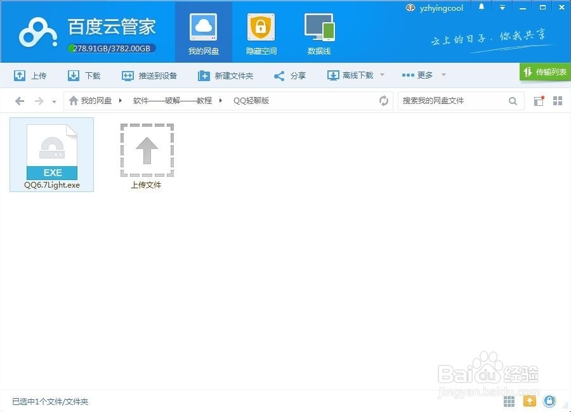Click QQ6.7Light.exe file name
Image resolution: width=571 pixels, height=412 pixels.
pyautogui.click(x=52, y=185)
